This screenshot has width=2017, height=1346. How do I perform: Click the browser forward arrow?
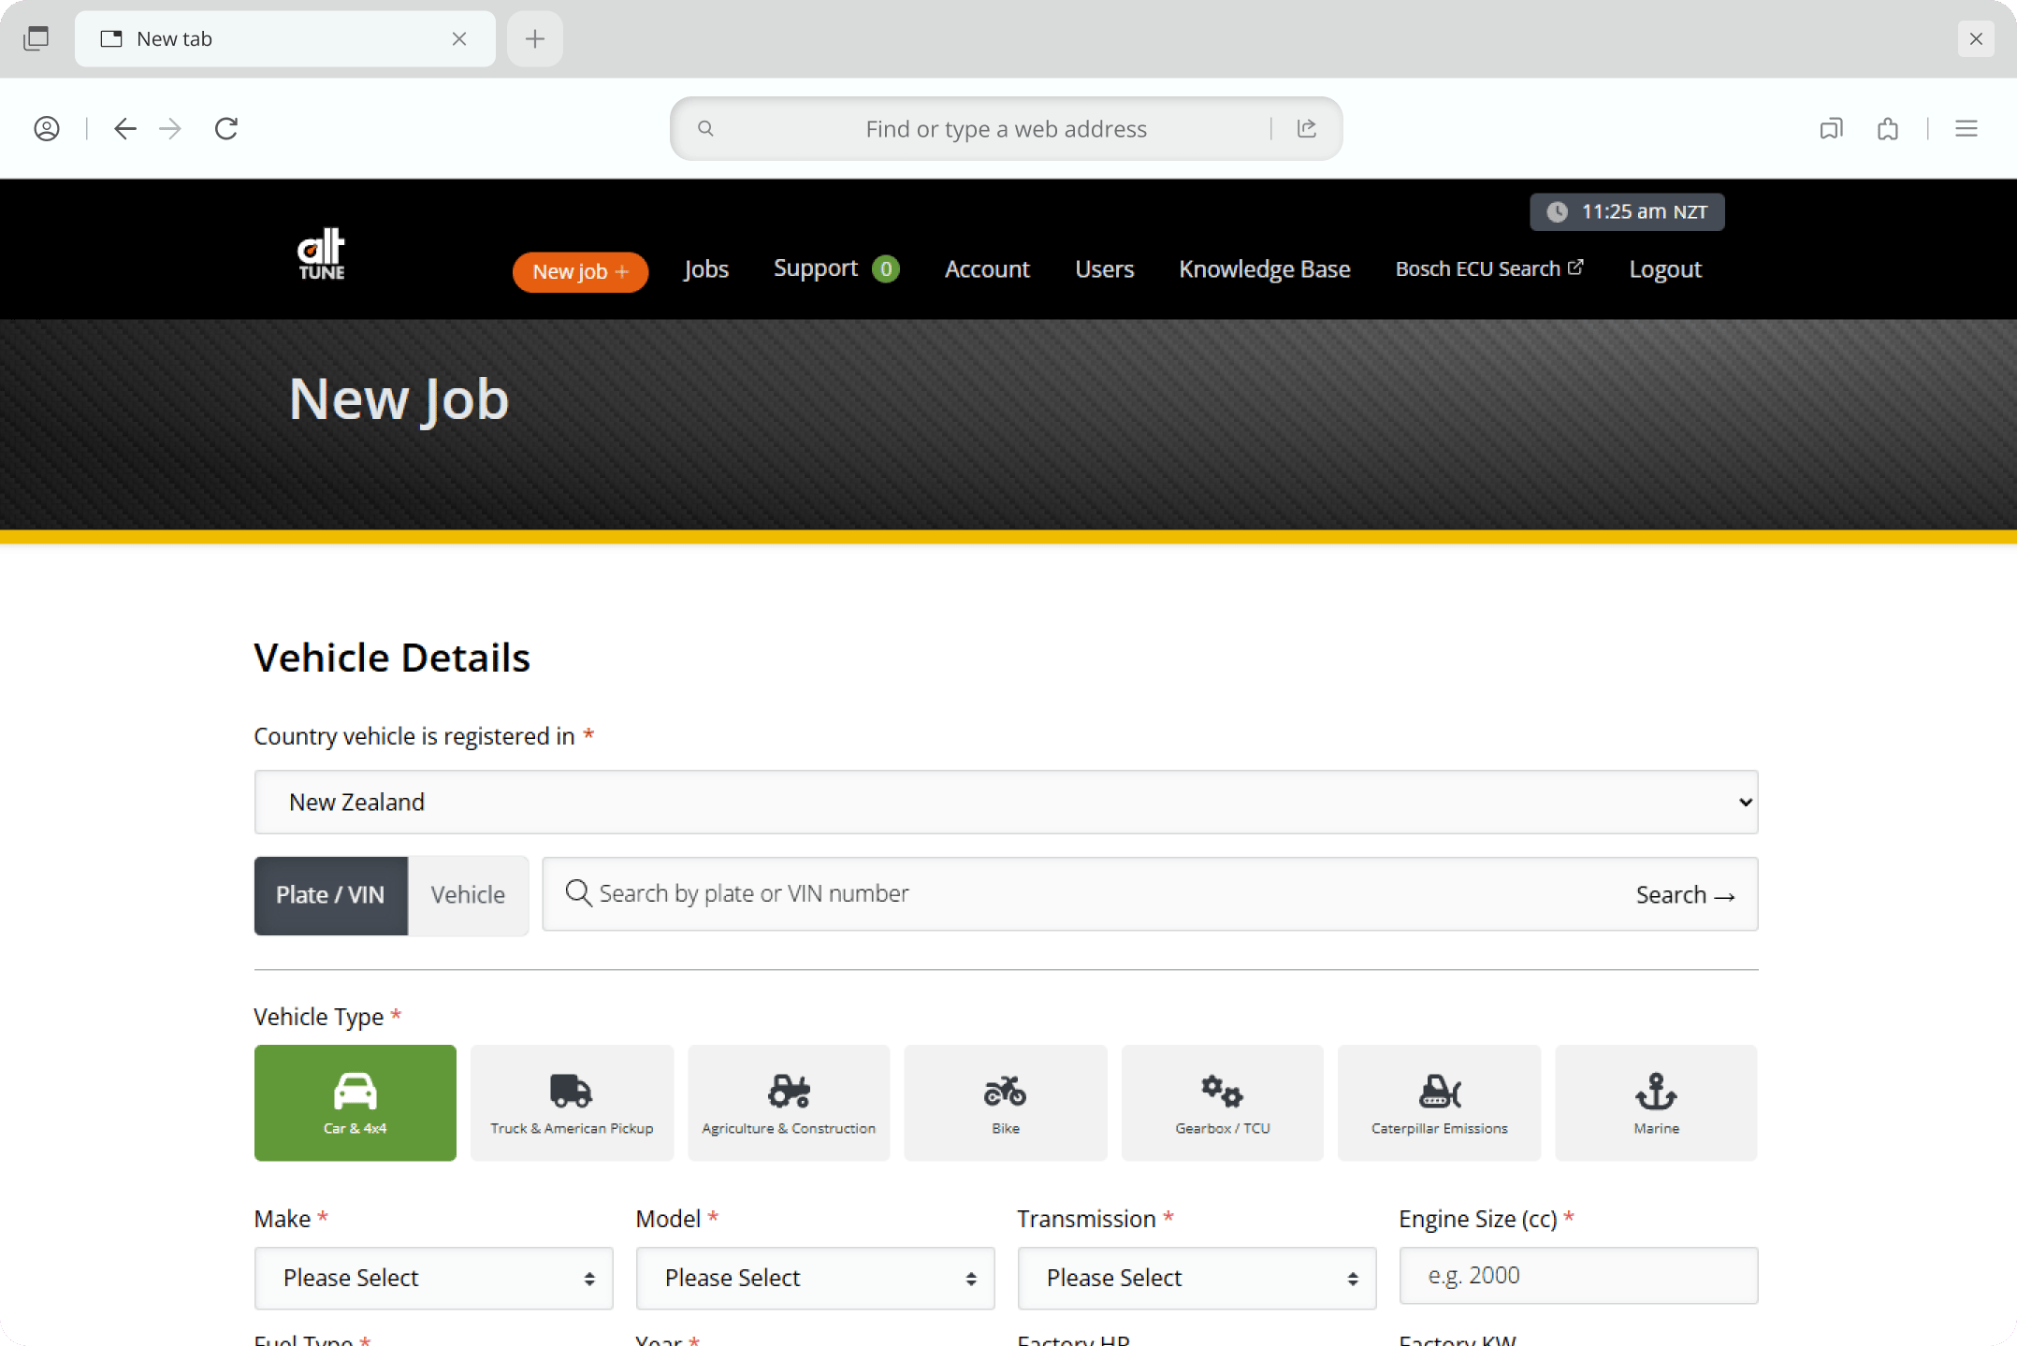pos(170,129)
